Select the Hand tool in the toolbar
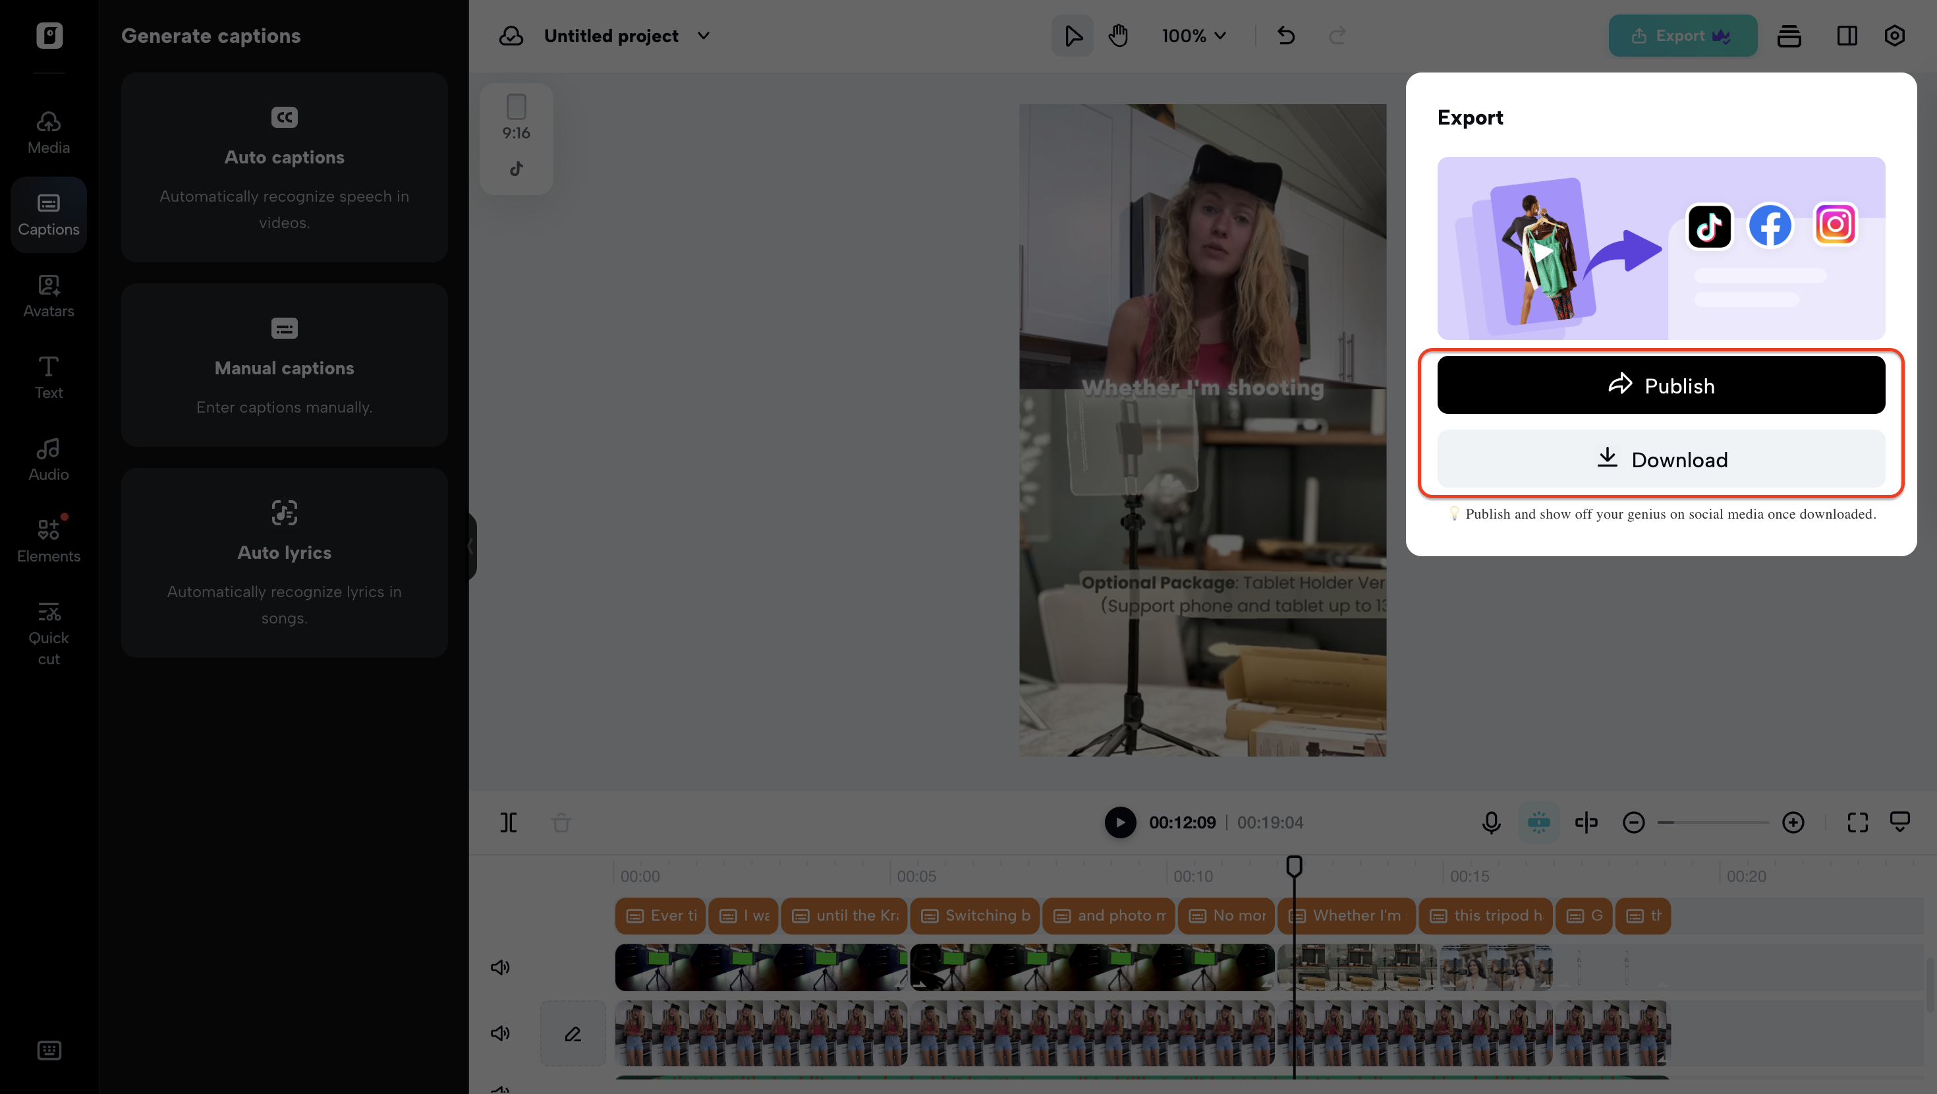The height and width of the screenshot is (1094, 1937). [1118, 36]
